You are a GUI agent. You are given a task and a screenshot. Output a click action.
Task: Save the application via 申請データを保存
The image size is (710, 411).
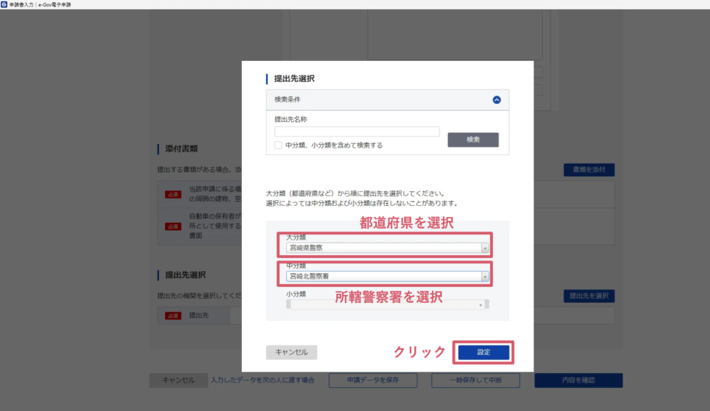point(373,381)
